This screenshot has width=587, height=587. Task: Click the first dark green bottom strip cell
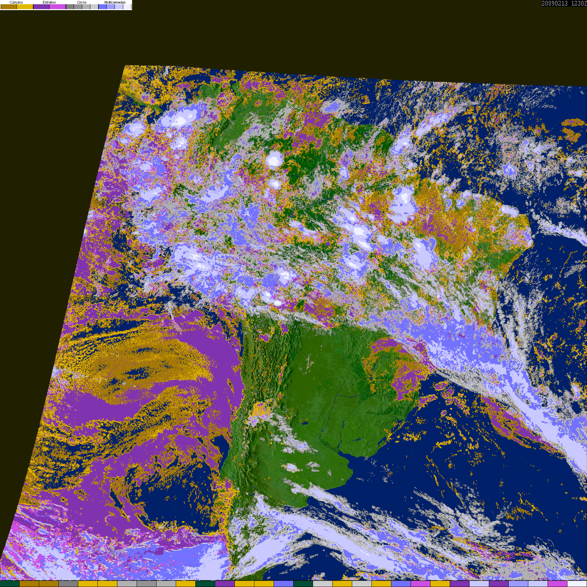(10, 584)
